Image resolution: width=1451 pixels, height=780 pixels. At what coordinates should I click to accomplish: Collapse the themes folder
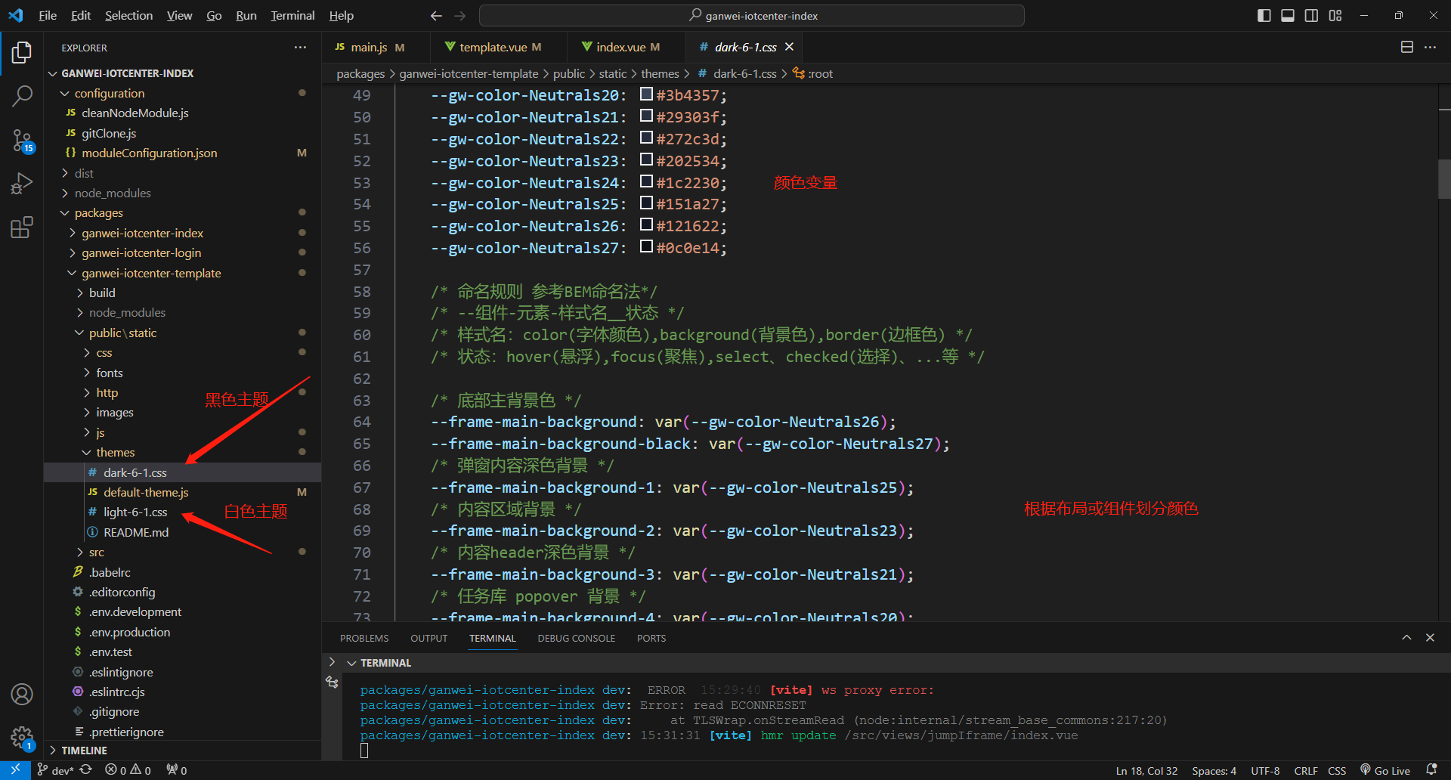(x=115, y=452)
